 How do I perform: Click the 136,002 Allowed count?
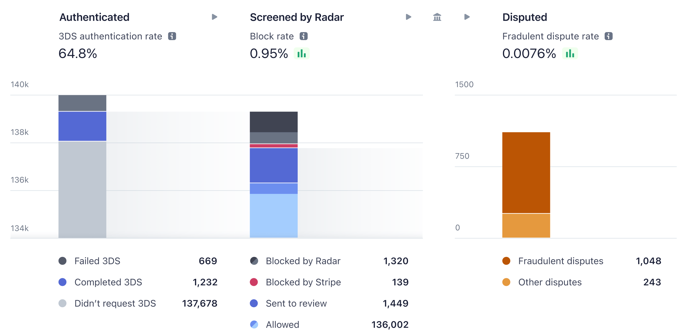(390, 324)
